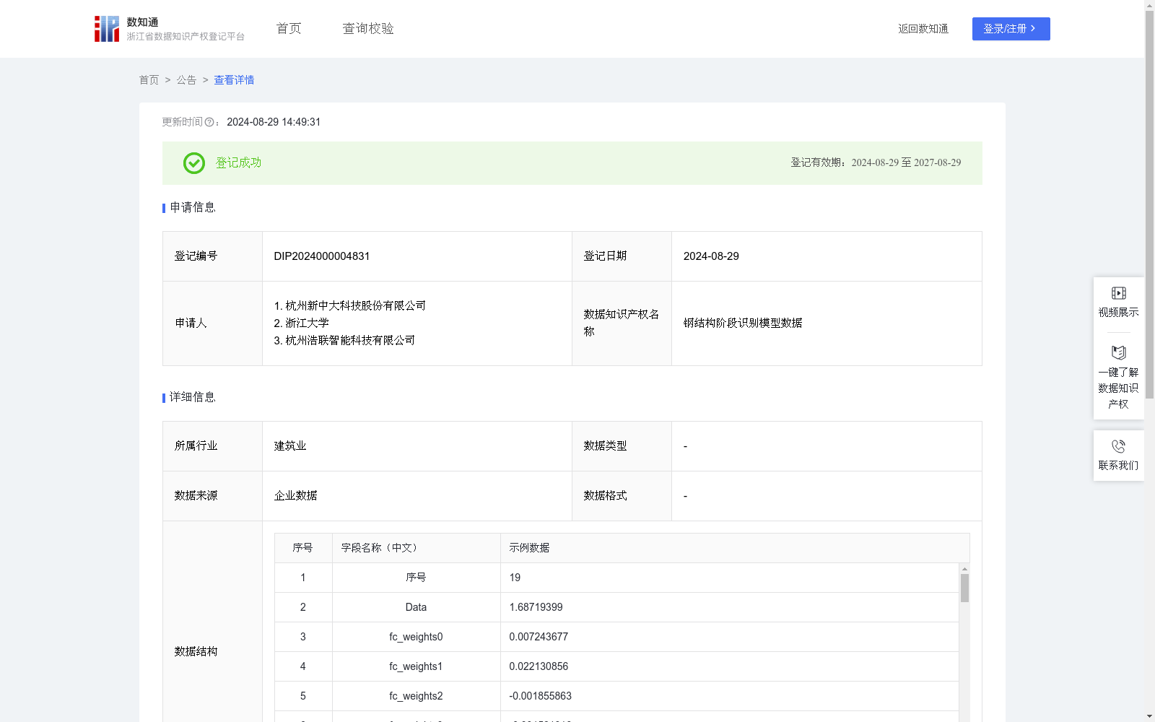Click the 联系我们 phone icon
The width and height of the screenshot is (1155, 722).
tap(1118, 446)
